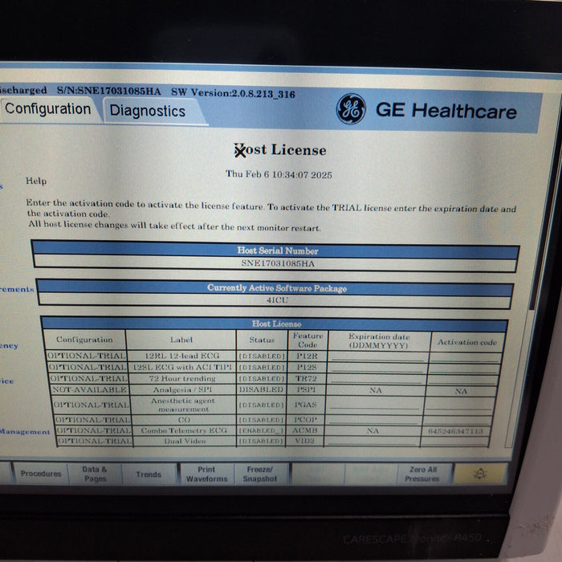
Task: Click activation code field for CO row
Action: (x=457, y=420)
